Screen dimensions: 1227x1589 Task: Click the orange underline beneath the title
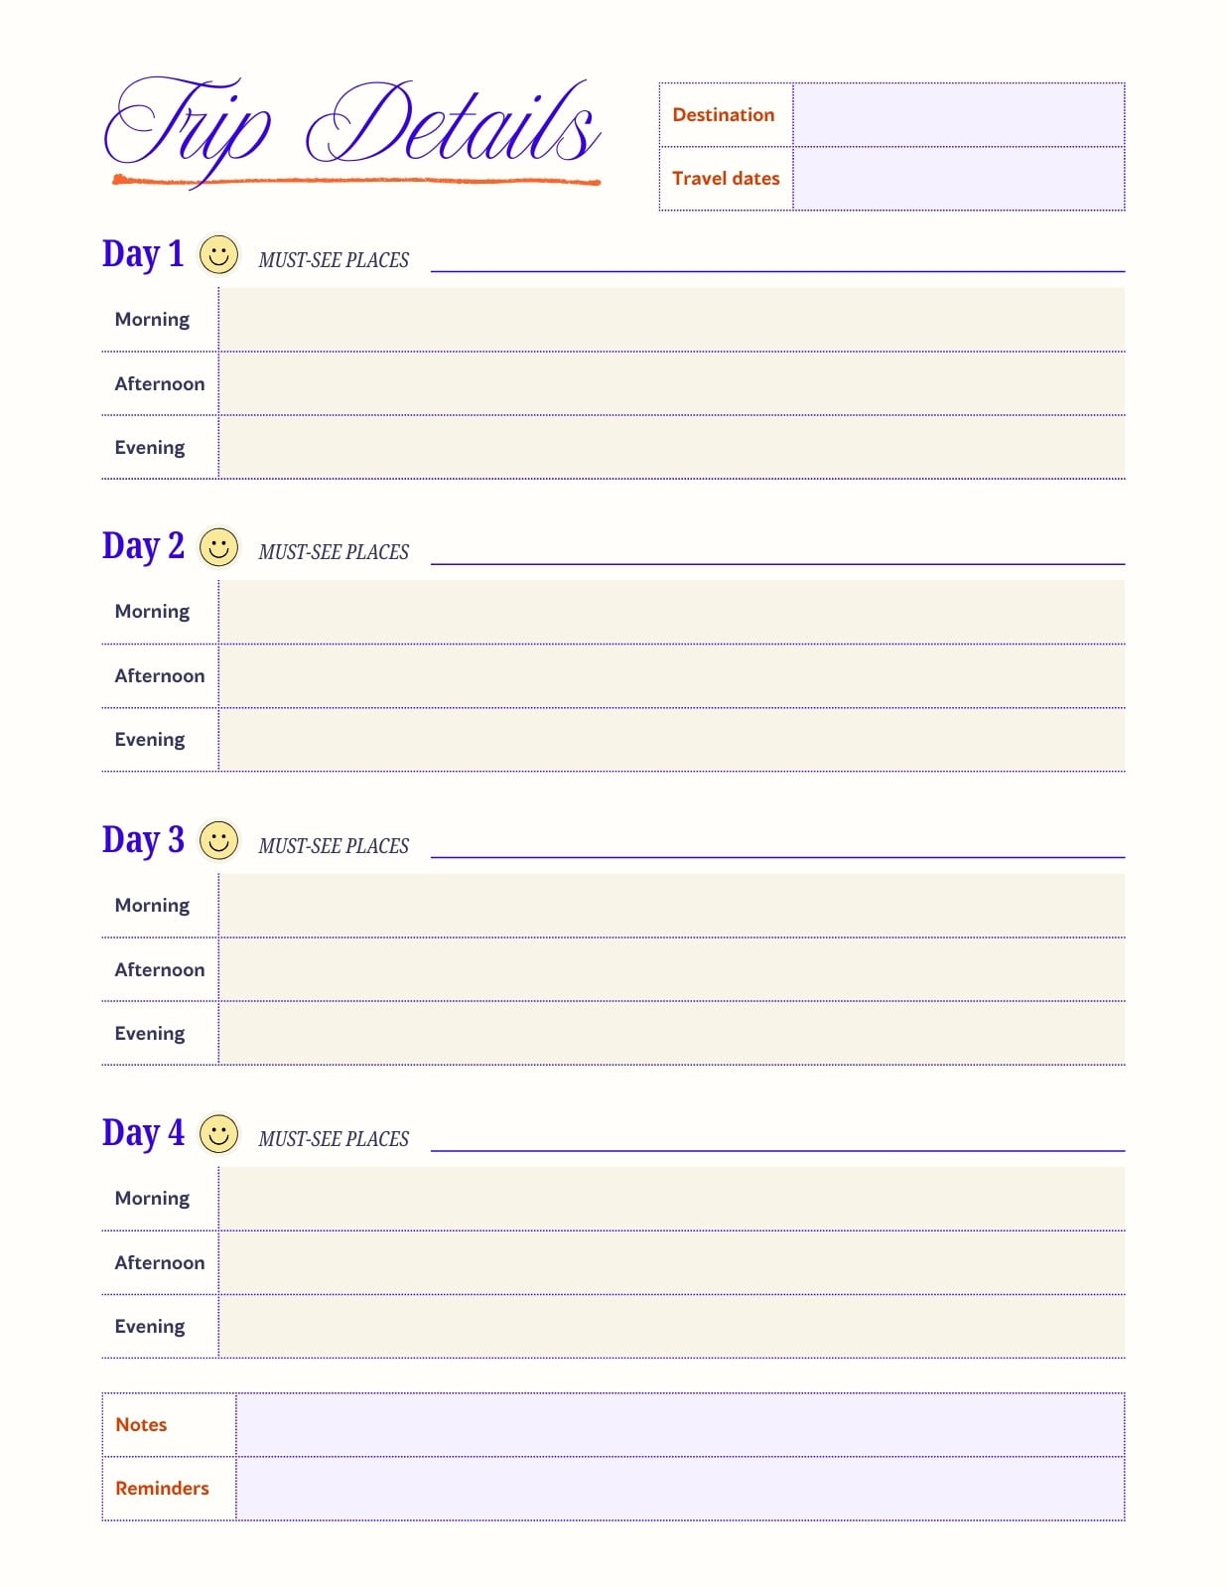[356, 181]
